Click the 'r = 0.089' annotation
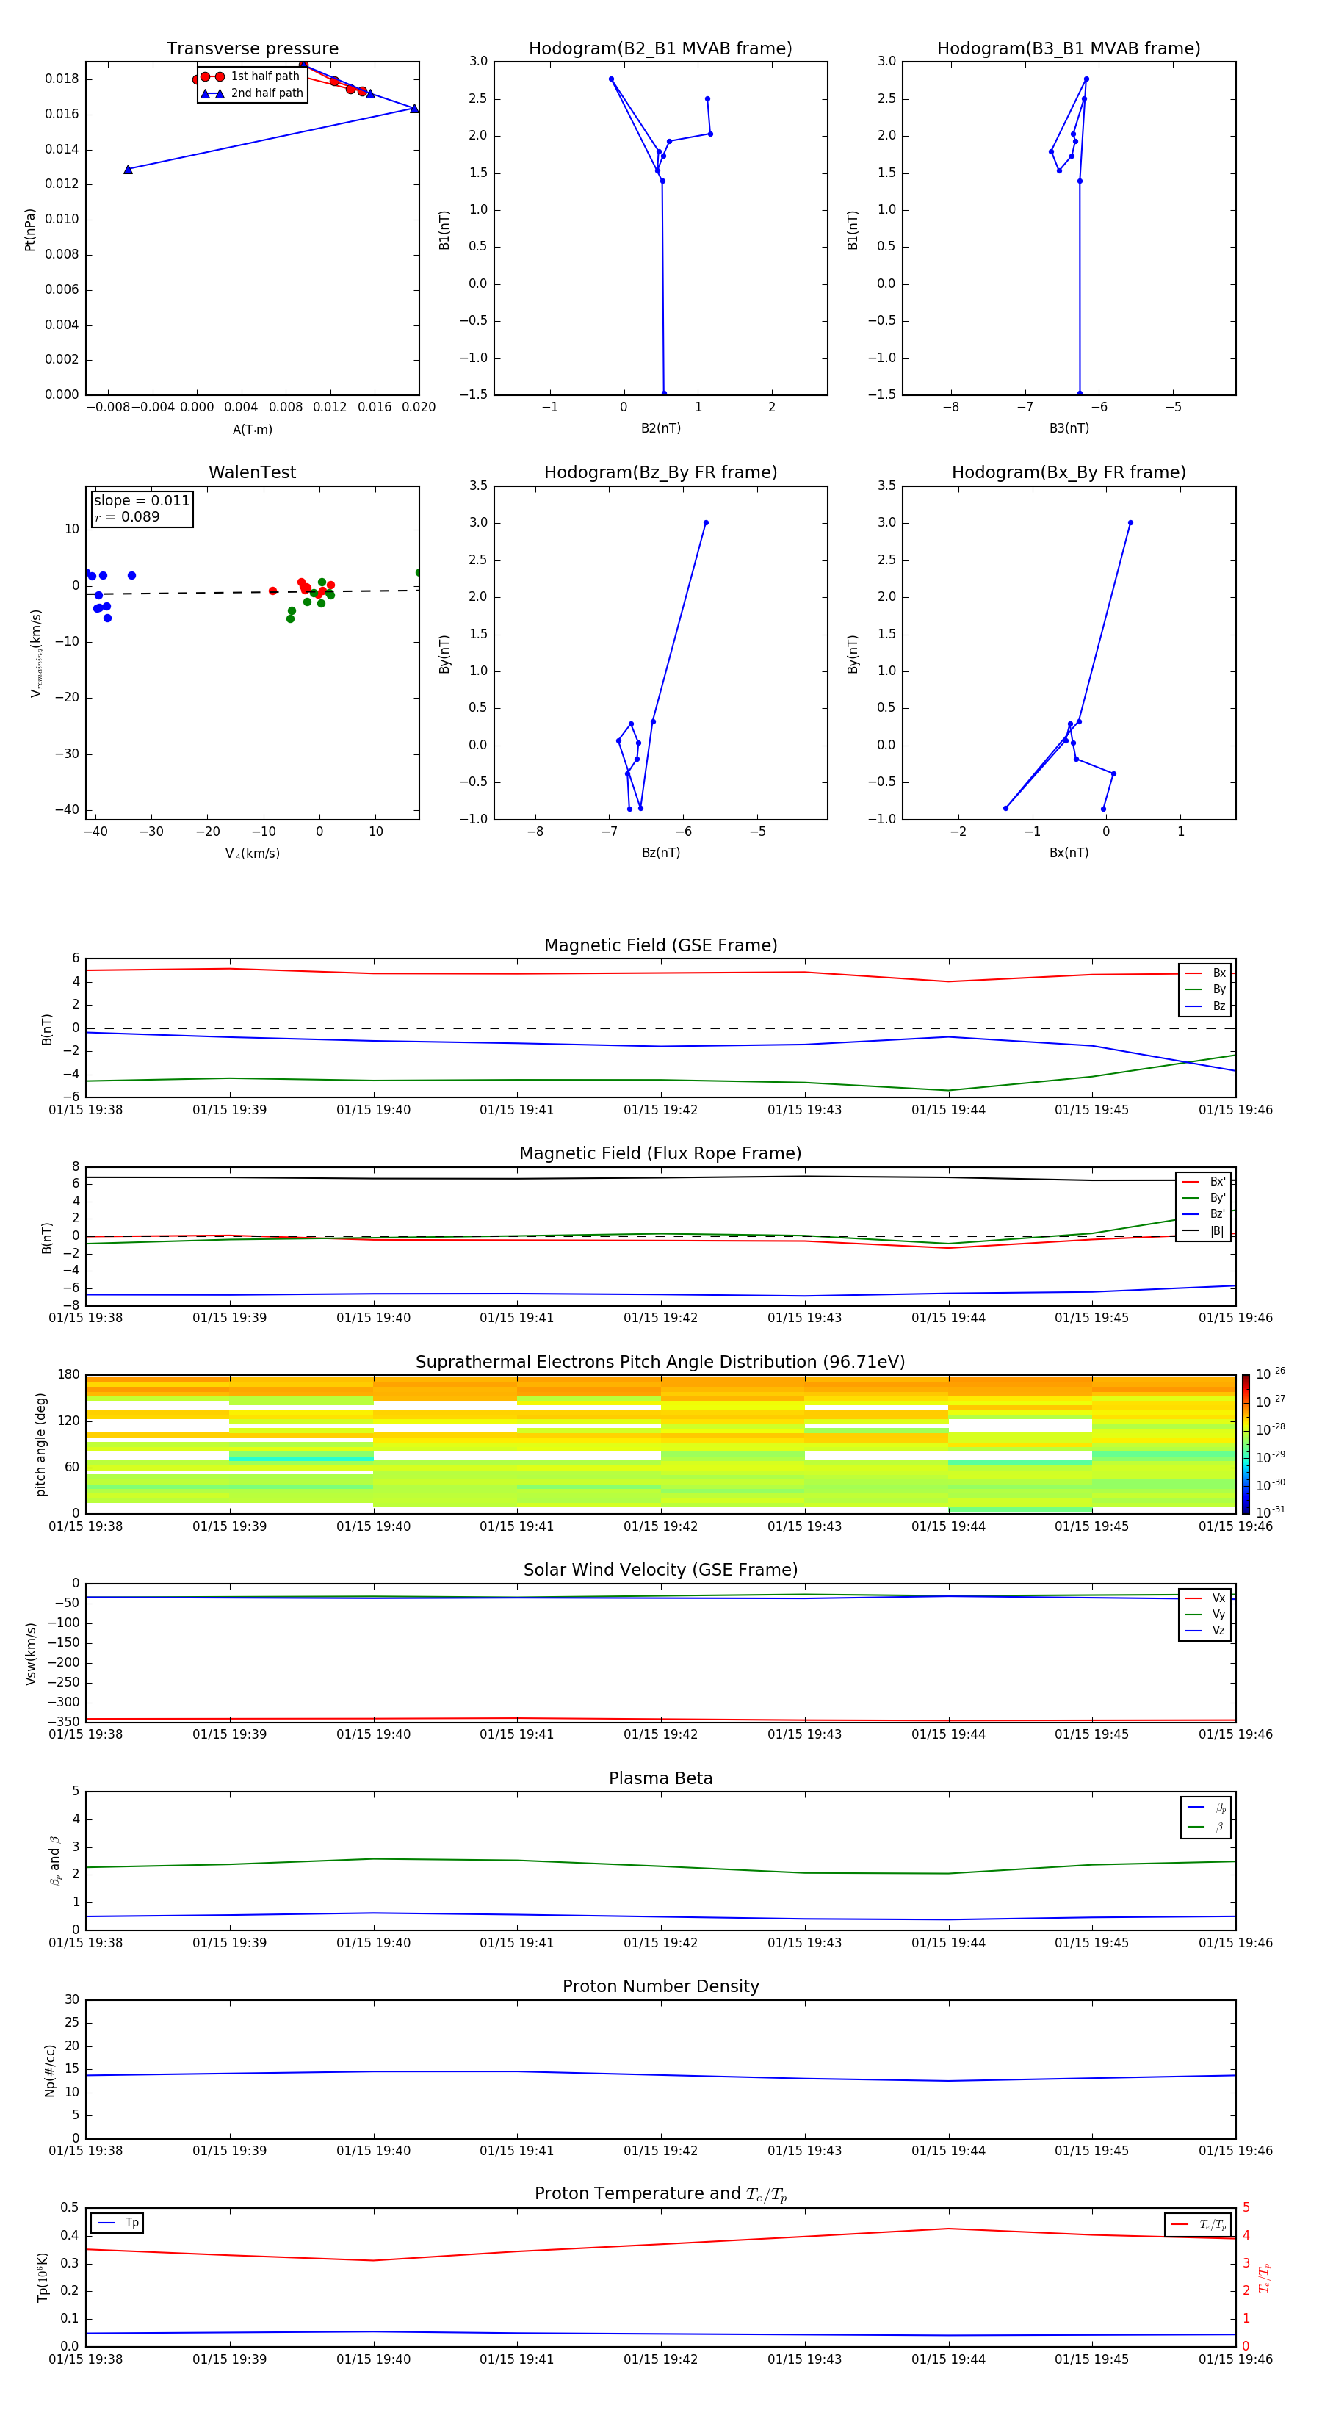Screen dimensions: 1322x2424 127,516
